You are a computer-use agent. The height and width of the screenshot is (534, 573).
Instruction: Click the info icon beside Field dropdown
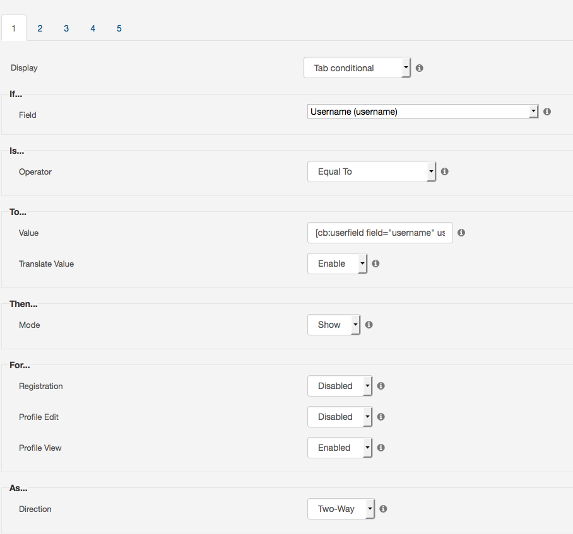click(547, 112)
